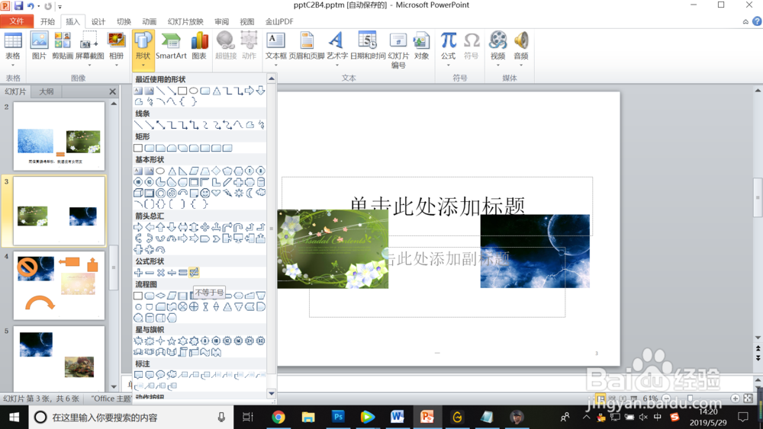The height and width of the screenshot is (429, 763).
Task: Pick the straight line under 线条
Action: pos(139,125)
